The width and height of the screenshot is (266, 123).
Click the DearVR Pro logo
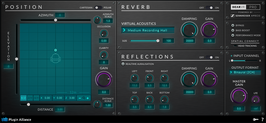click(245, 7)
